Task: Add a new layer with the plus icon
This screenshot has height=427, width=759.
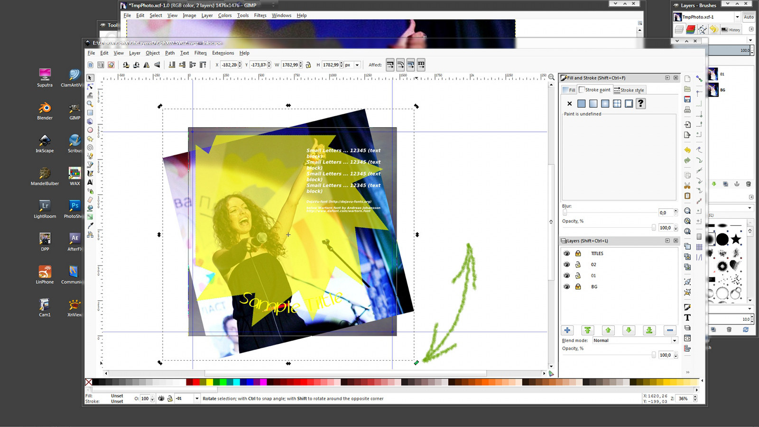Action: point(567,330)
